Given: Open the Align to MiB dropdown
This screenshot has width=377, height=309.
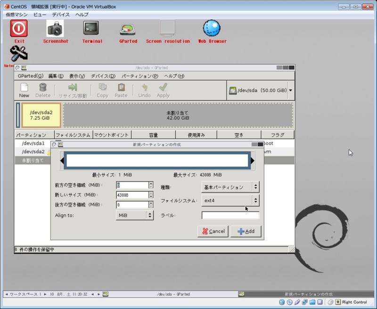Looking at the screenshot, I should (x=134, y=215).
